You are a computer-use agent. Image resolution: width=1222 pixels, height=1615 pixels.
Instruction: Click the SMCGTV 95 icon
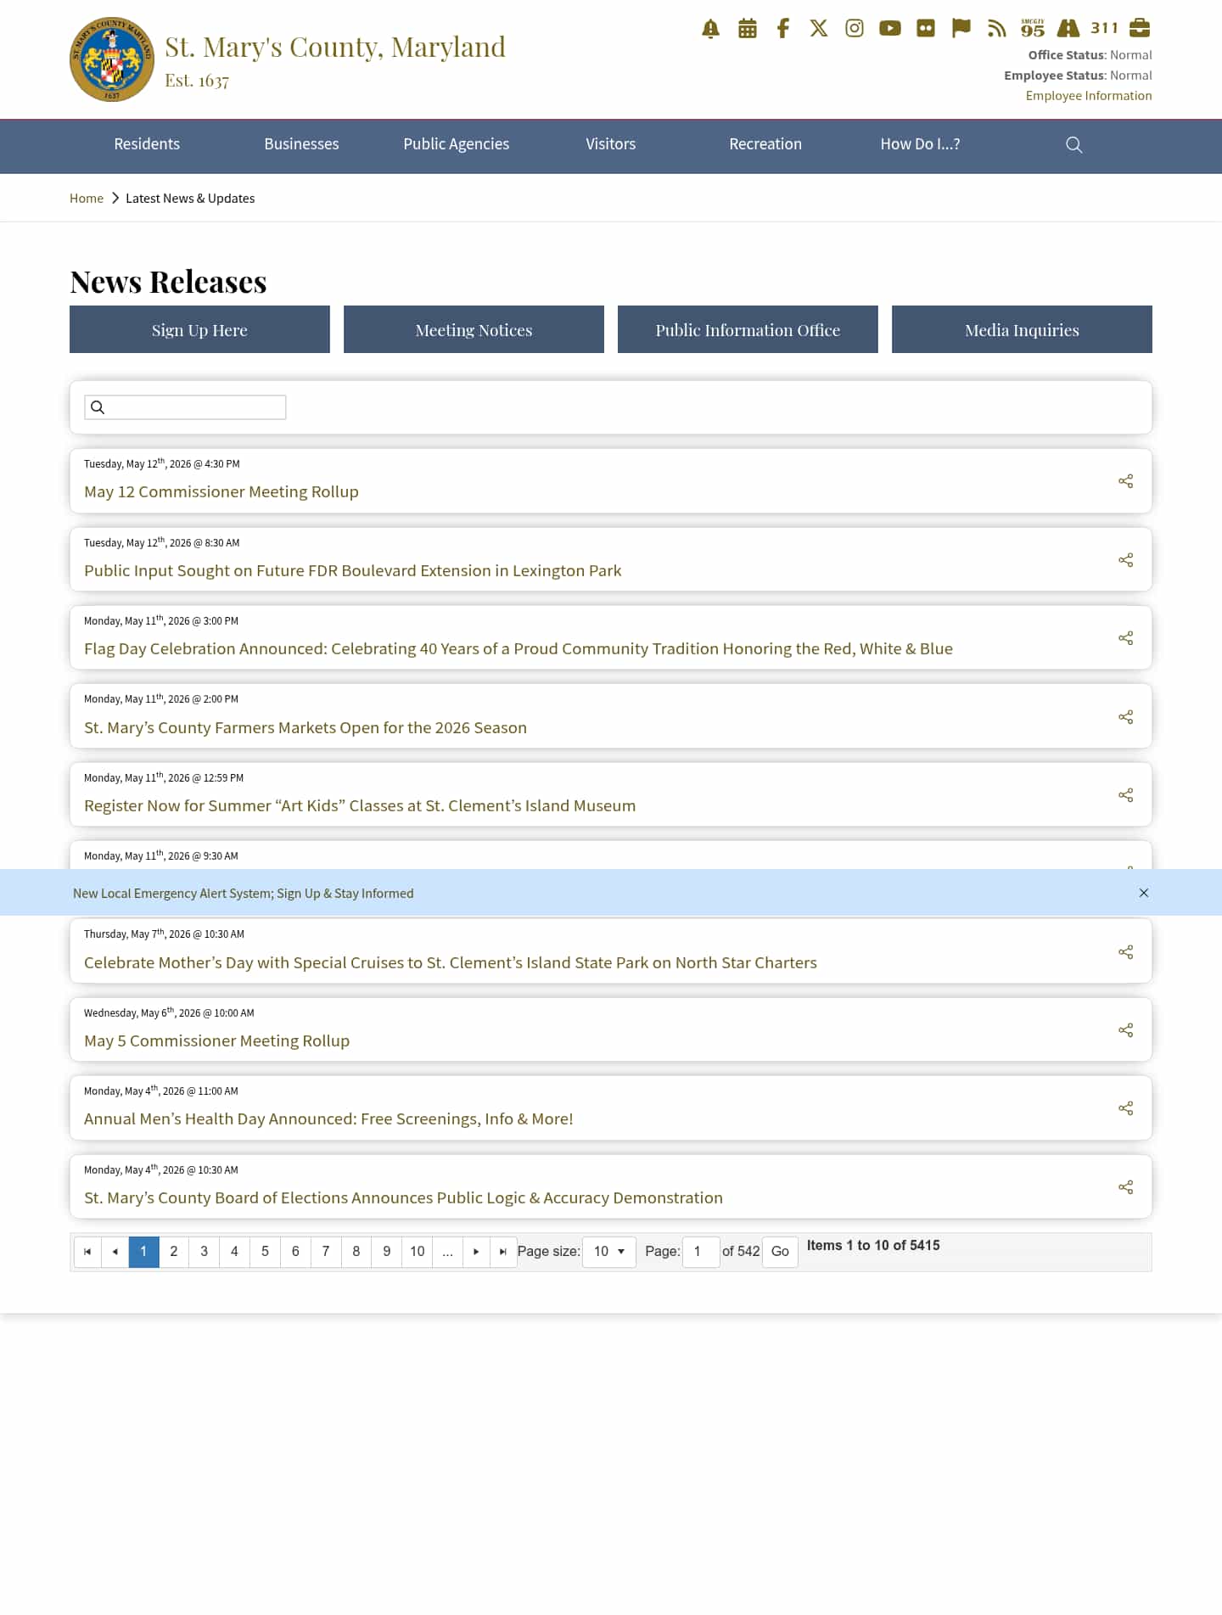pos(1033,28)
